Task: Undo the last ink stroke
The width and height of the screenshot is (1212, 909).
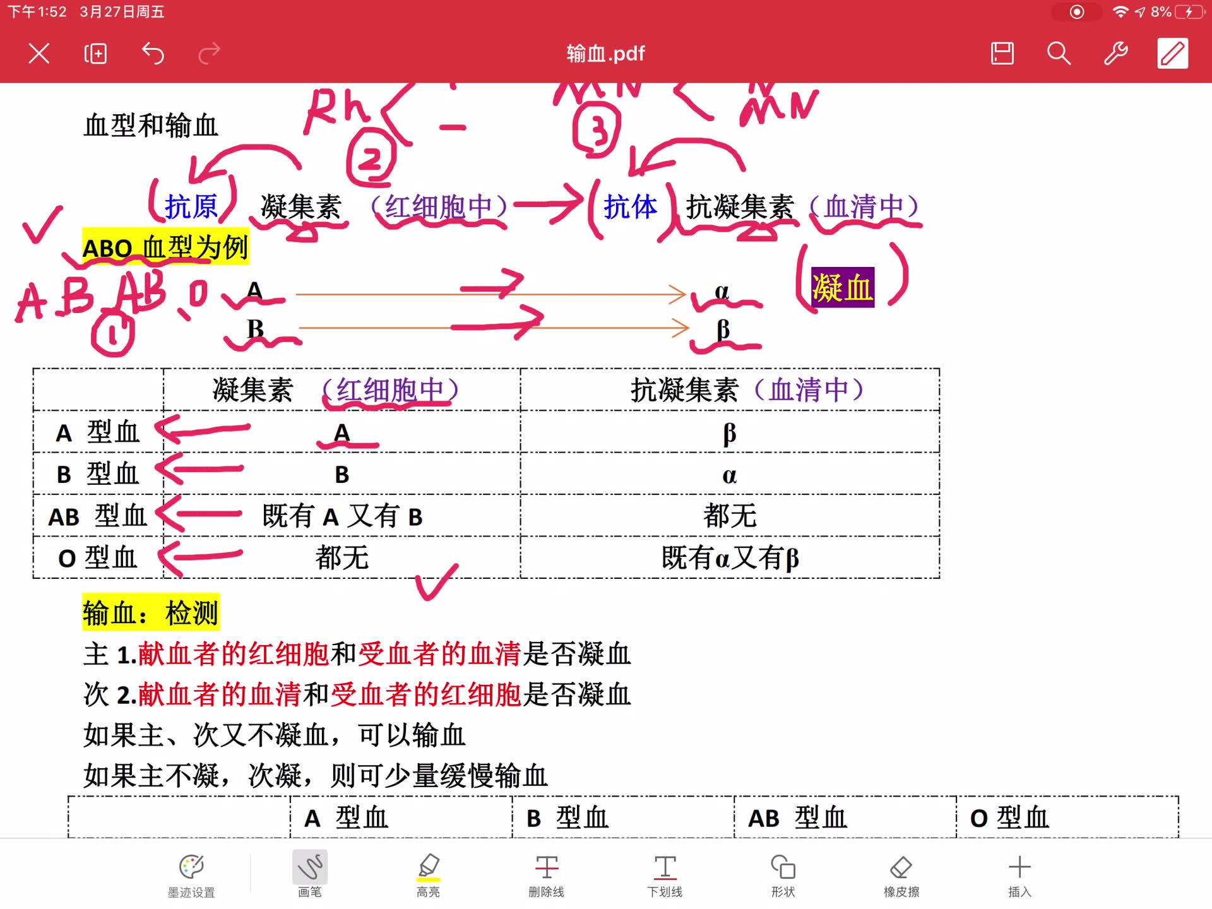Action: 152,54
